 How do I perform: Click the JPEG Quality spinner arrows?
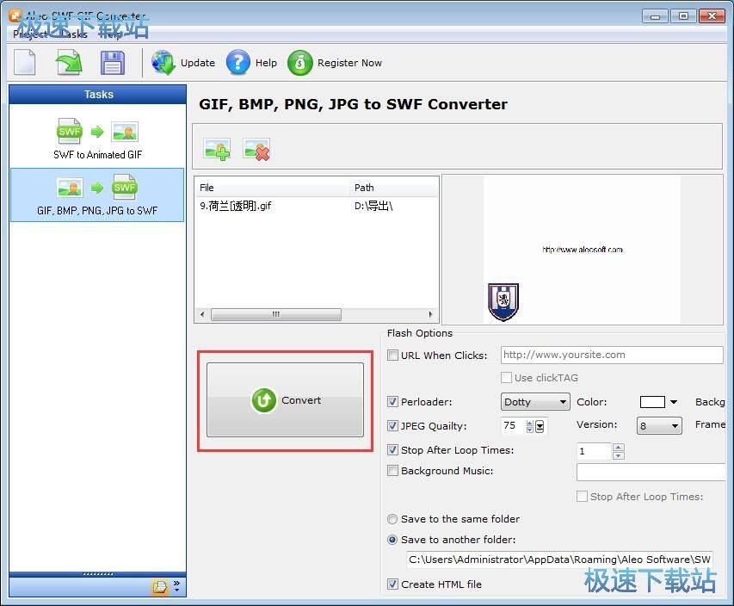[529, 426]
